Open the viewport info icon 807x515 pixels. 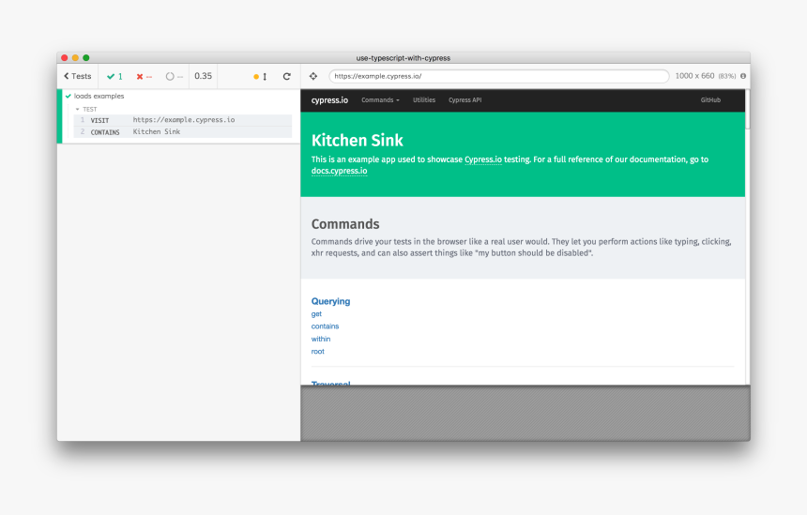(743, 76)
